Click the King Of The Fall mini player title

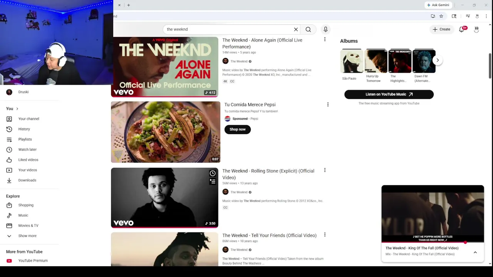tap(422, 248)
